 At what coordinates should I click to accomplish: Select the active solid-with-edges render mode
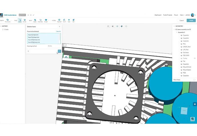tap(122, 26)
